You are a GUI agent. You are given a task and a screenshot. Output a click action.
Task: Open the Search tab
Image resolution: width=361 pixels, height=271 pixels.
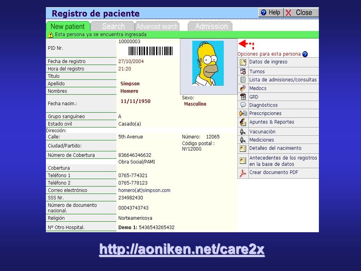tap(113, 26)
